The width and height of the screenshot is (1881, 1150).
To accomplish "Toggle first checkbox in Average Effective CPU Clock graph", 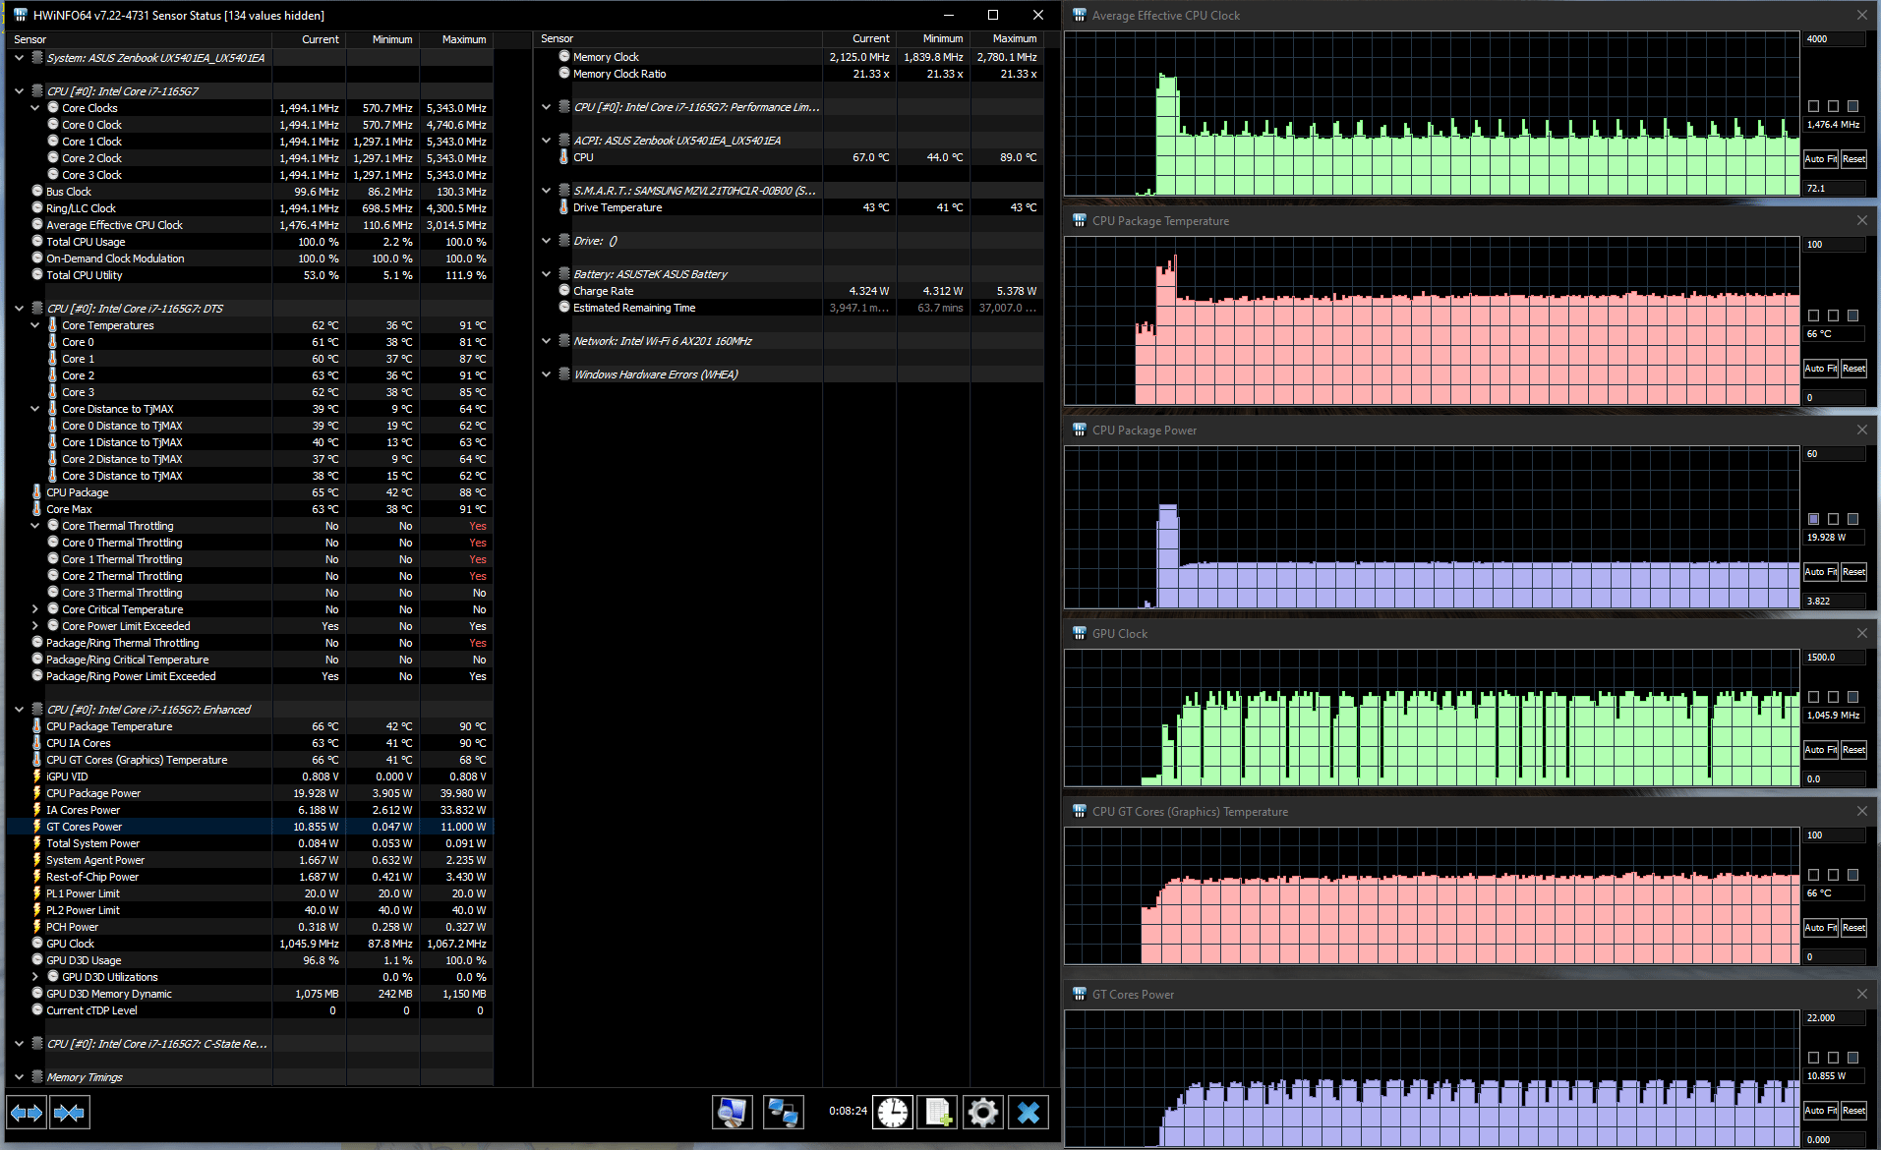I will [x=1813, y=106].
